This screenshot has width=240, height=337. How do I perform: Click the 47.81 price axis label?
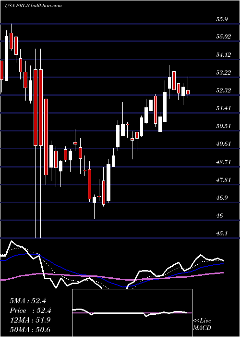coord(224,180)
